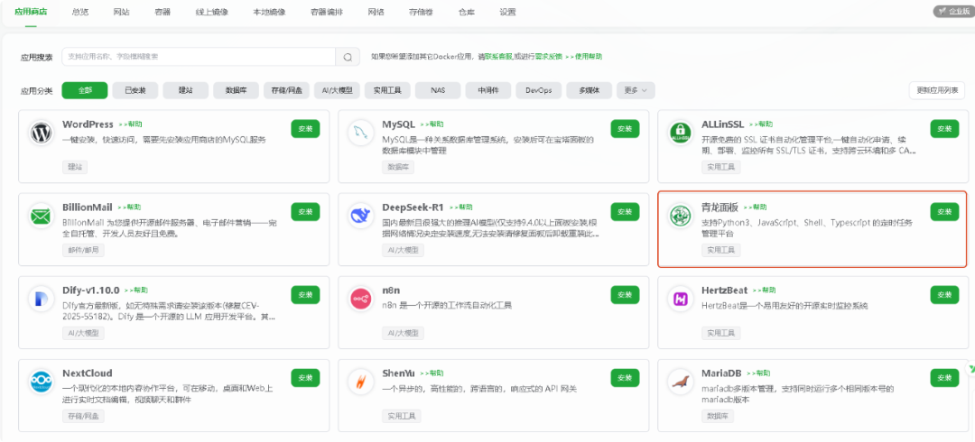975x442 pixels.
Task: Click the MySQL dolphin icon
Action: 360,133
